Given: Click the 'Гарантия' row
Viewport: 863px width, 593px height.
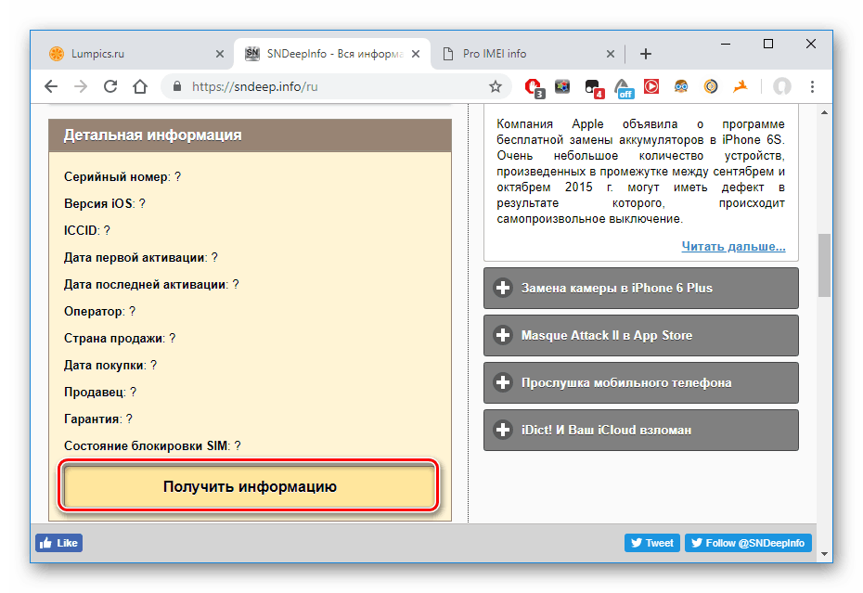Looking at the screenshot, I should [x=98, y=419].
